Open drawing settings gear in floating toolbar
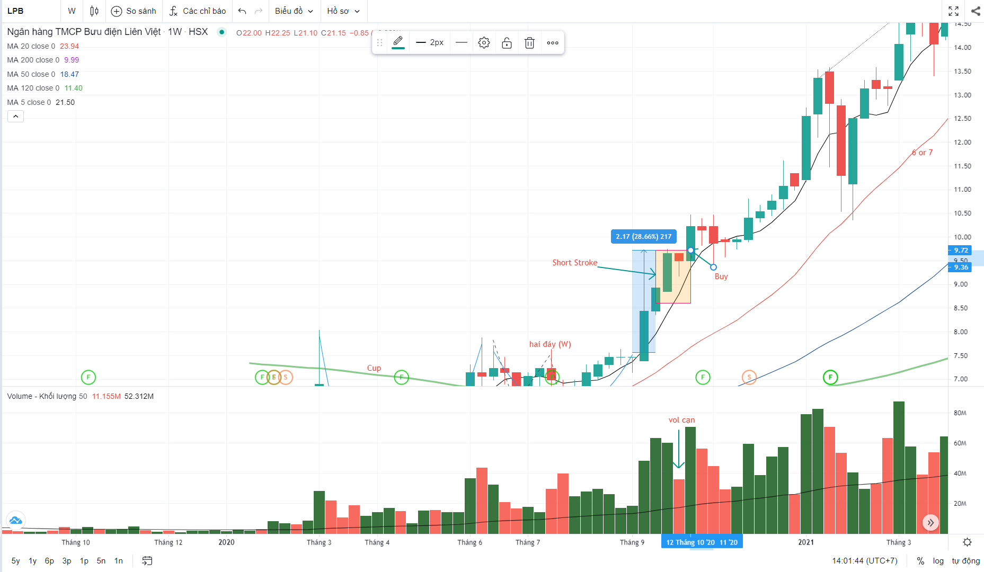984x572 pixels. [x=484, y=43]
